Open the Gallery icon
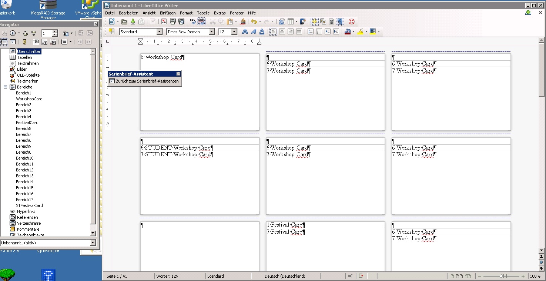 (x=323, y=21)
